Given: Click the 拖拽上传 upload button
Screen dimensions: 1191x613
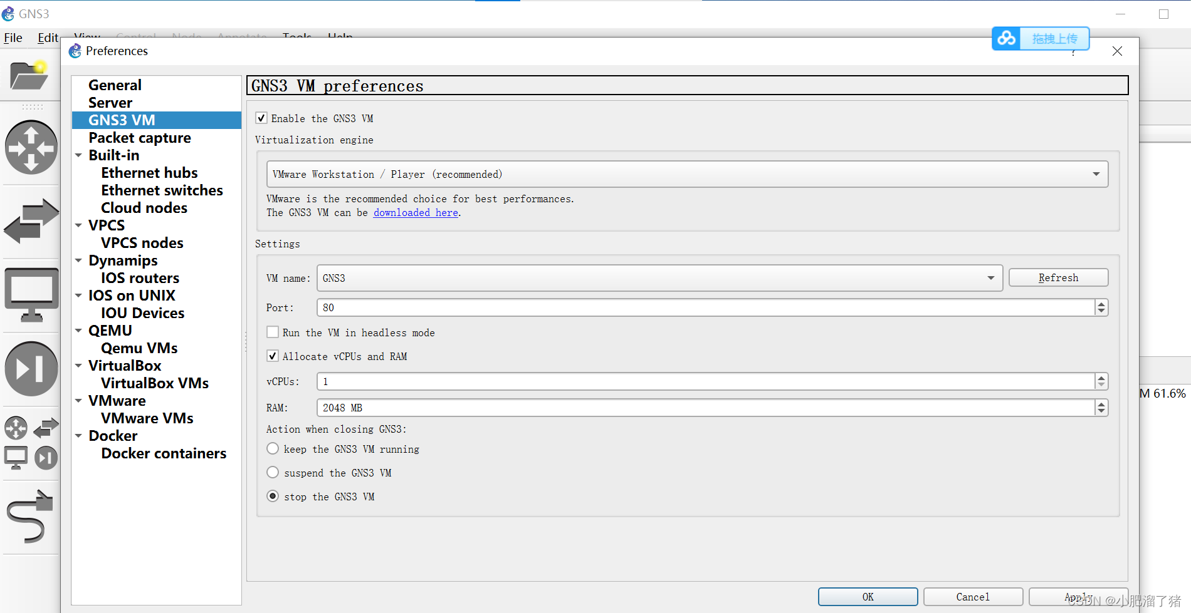Looking at the screenshot, I should [x=1054, y=39].
